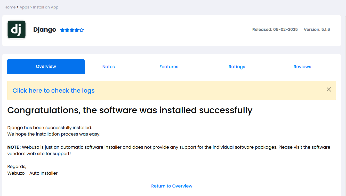The image size is (346, 196).
Task: Navigate to Home in the breadcrumb
Action: 10,7
